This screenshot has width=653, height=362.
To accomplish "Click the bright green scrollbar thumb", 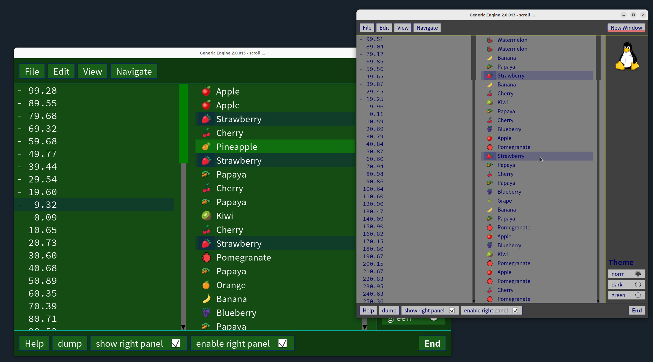I will tap(183, 124).
